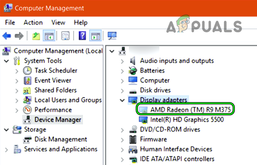Click the System Tools wrench icon
257x165 pixels.
pos(17,61)
